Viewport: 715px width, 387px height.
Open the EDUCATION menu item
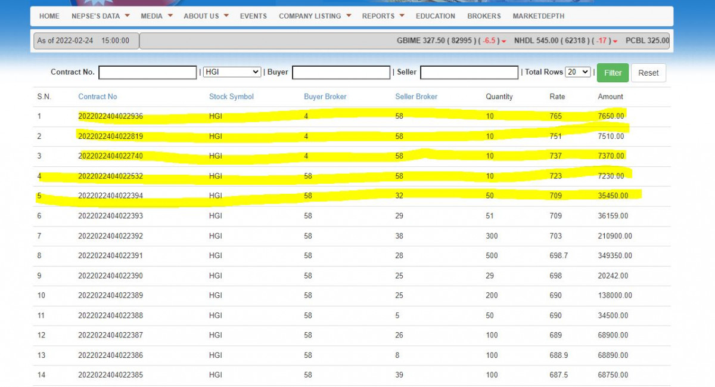436,16
